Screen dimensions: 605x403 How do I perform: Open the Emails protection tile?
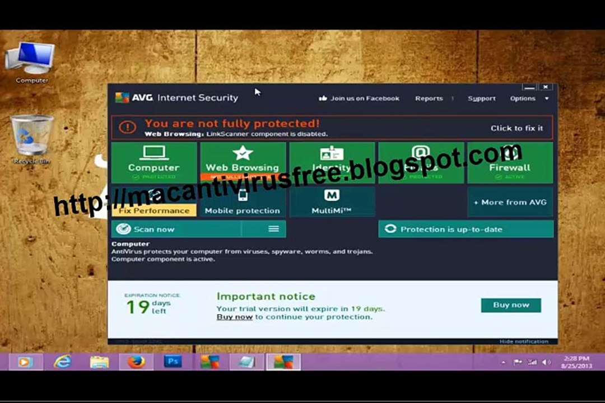421,162
